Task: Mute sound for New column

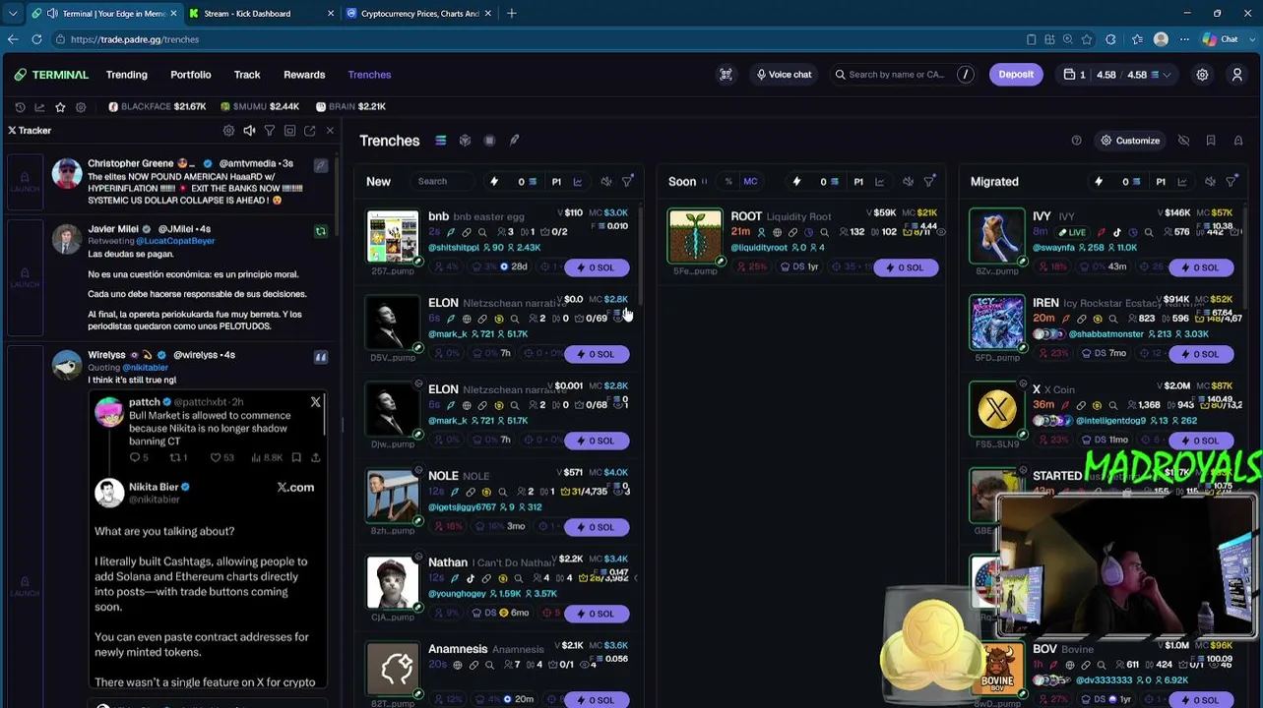Action: click(606, 181)
